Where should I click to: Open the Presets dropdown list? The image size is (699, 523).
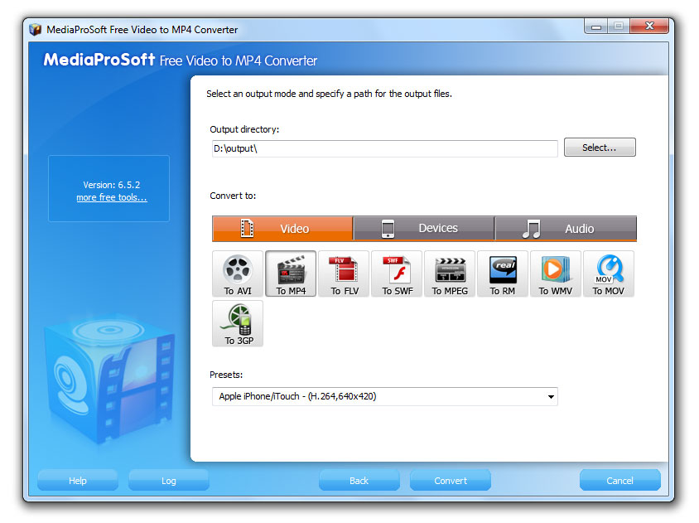[x=385, y=396]
